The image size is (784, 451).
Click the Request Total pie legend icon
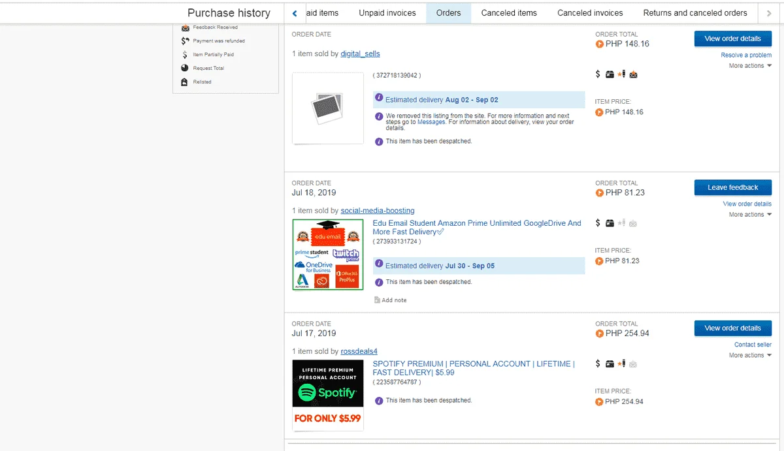(186, 68)
